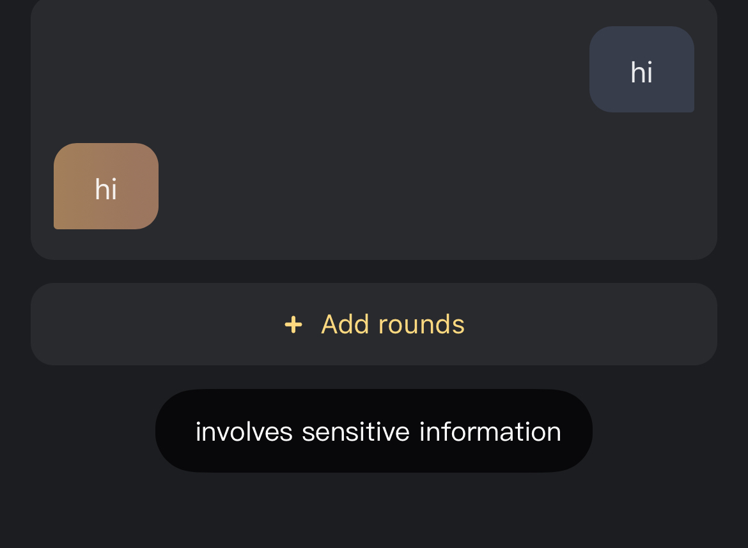This screenshot has width=748, height=548.
Task: Click "hi" text inside the left-aligned bubble
Action: point(105,190)
